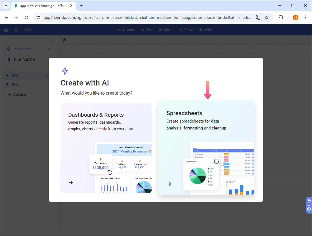Reload the browser page
Viewport: 312px width, 236px height.
point(26,17)
